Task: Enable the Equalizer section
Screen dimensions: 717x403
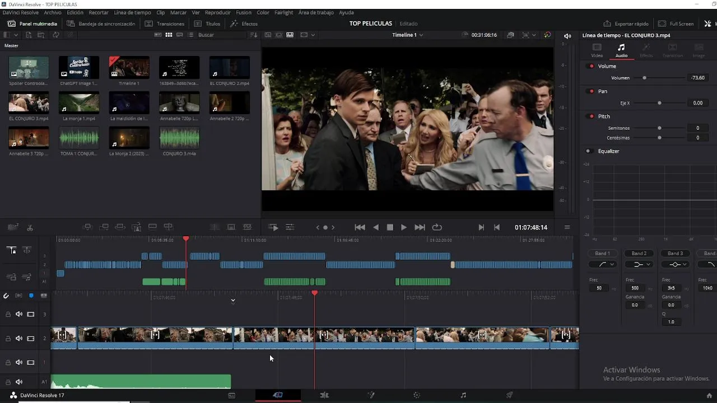Action: 588,151
